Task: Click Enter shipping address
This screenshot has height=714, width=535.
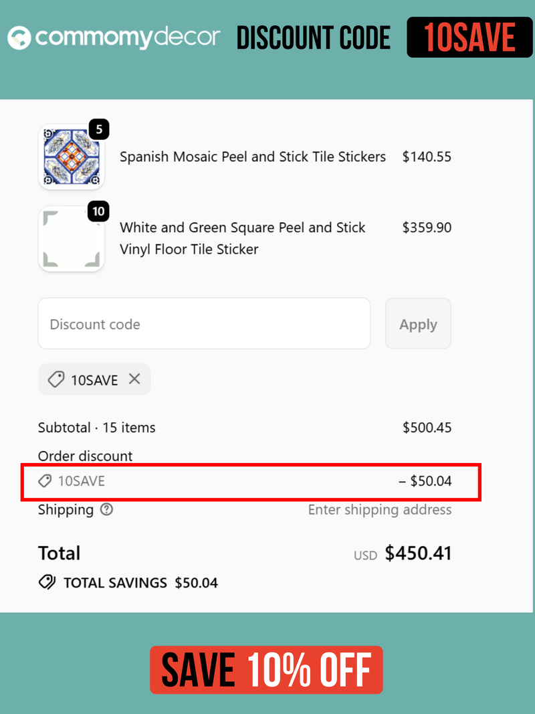Action: [x=380, y=510]
